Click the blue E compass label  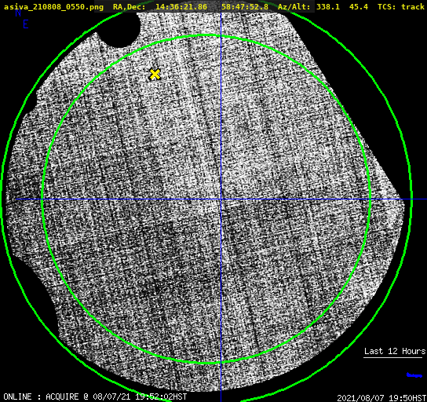(x=26, y=24)
